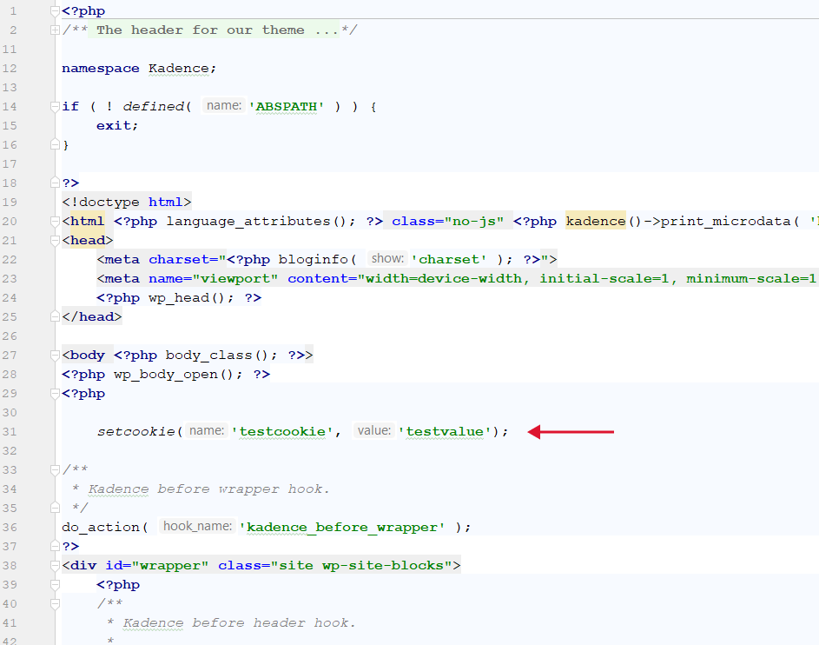Screen dimensions: 819x645
Task: Click the 'name:' hint before 'ABSPATH'
Action: (x=224, y=105)
